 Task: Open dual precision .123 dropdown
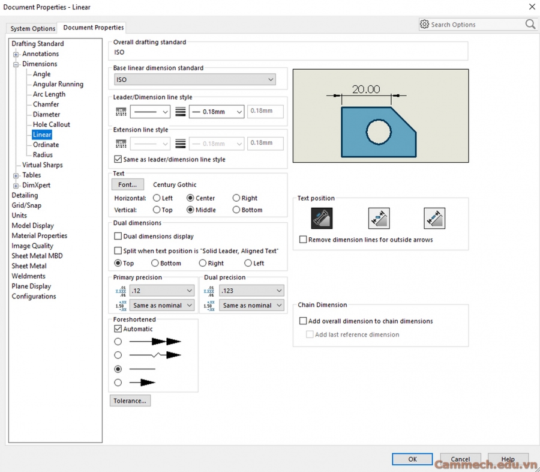[251, 291]
